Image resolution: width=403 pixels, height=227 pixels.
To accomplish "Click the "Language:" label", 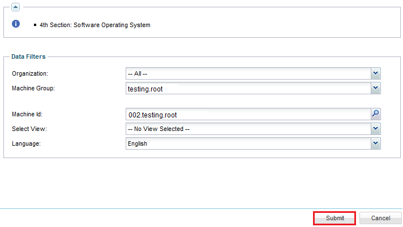I will tap(27, 143).
